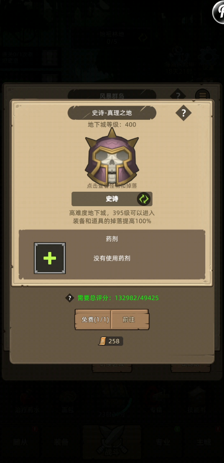Add a potion via the plus slot
The height and width of the screenshot is (463, 224).
[x=50, y=258]
